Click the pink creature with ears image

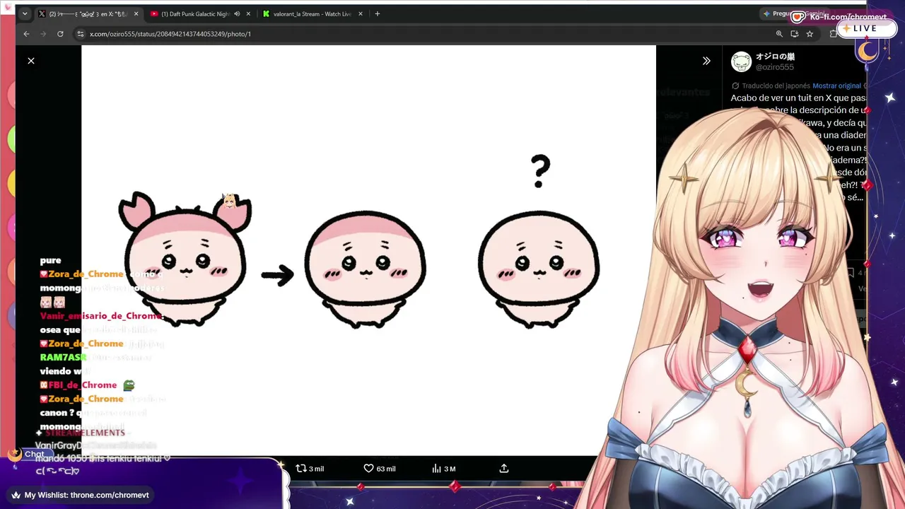tap(185, 259)
